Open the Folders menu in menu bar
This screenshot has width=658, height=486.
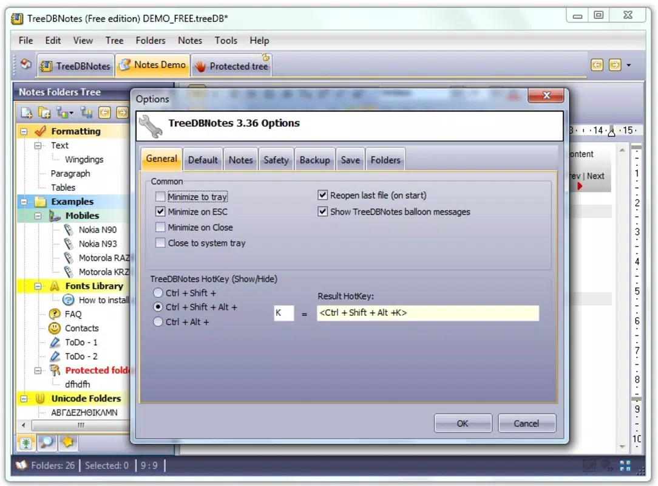pyautogui.click(x=150, y=41)
